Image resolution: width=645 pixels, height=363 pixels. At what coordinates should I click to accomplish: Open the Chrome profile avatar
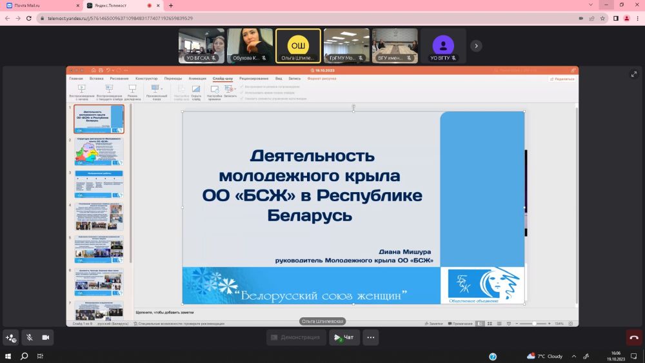tap(626, 18)
